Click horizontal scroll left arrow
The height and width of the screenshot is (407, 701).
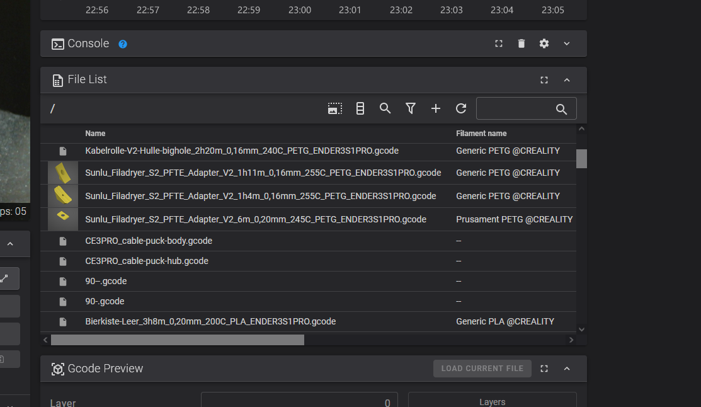point(45,340)
